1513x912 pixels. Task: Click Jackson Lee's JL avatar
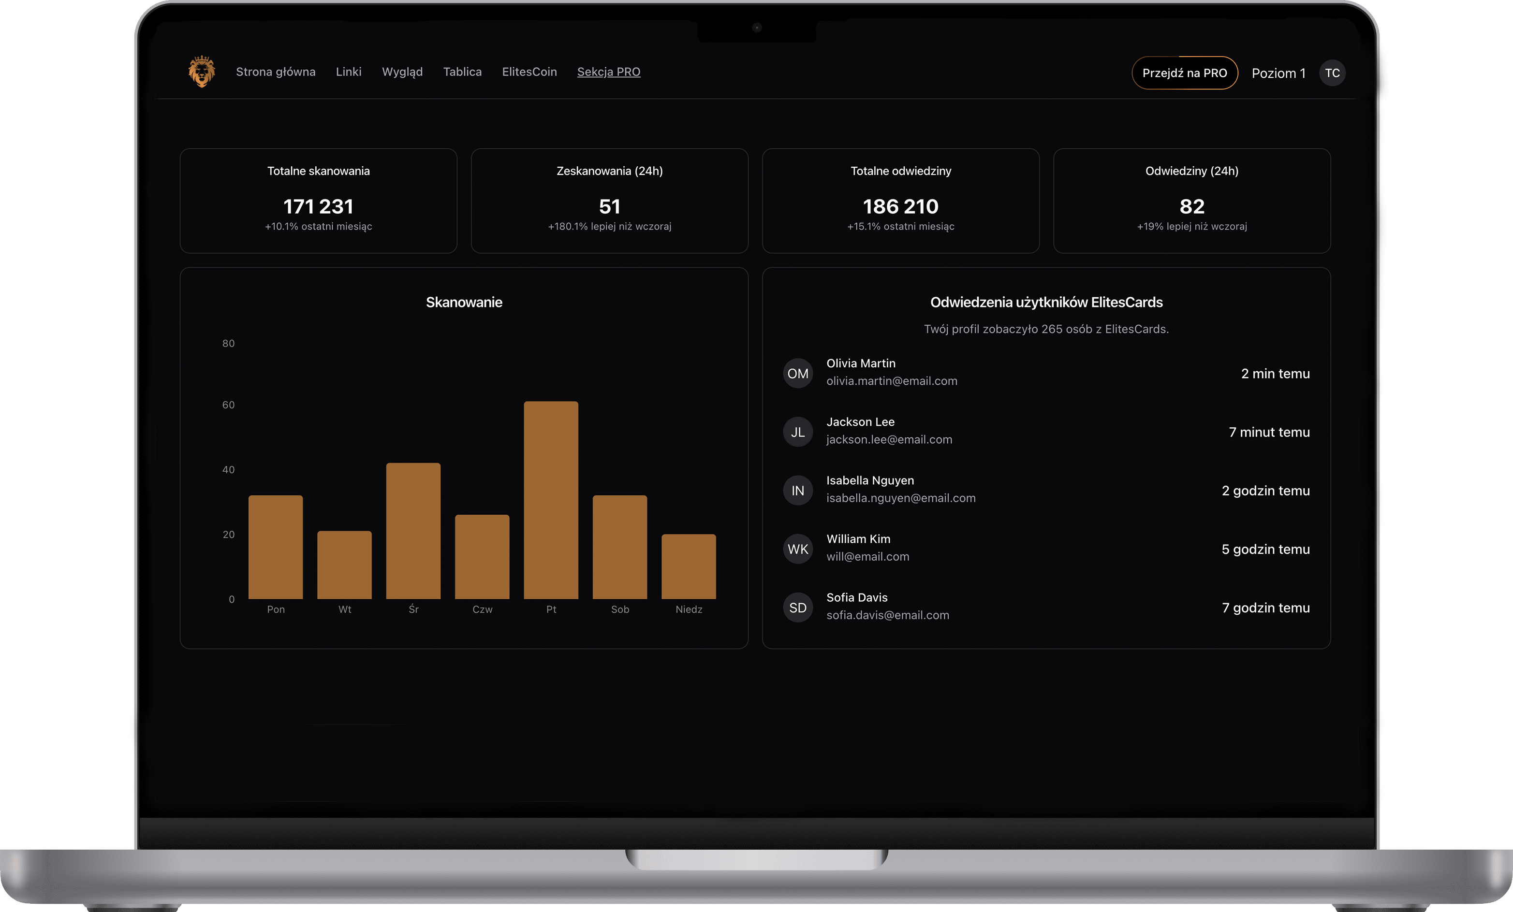[x=798, y=432]
